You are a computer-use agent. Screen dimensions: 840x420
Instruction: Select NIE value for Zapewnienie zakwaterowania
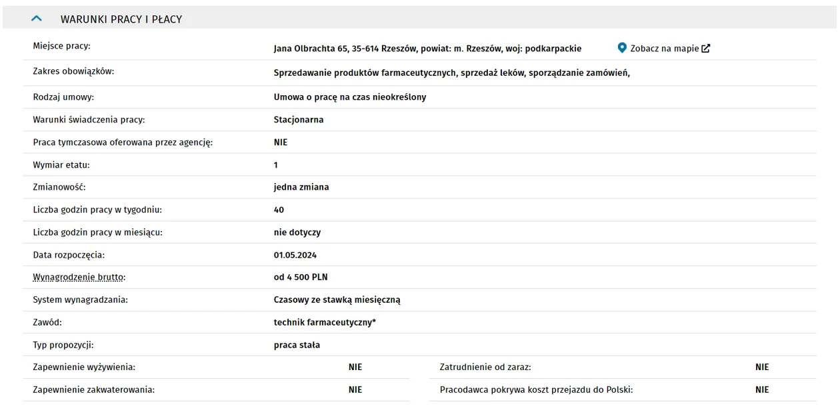pyautogui.click(x=355, y=390)
